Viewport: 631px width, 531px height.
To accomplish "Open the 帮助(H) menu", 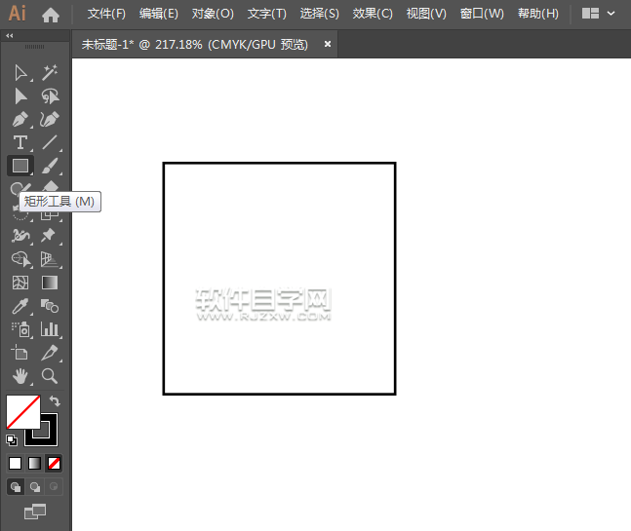I will pos(538,14).
